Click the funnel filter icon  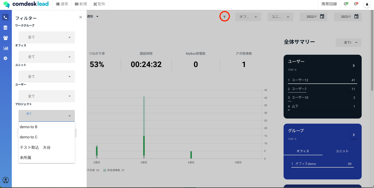tap(225, 17)
